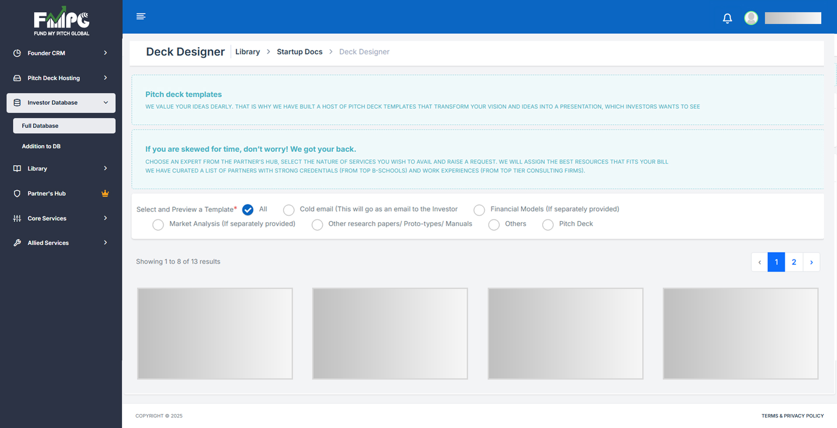This screenshot has width=837, height=428.
Task: Click the hamburger menu icon in header
Action: coord(141,17)
